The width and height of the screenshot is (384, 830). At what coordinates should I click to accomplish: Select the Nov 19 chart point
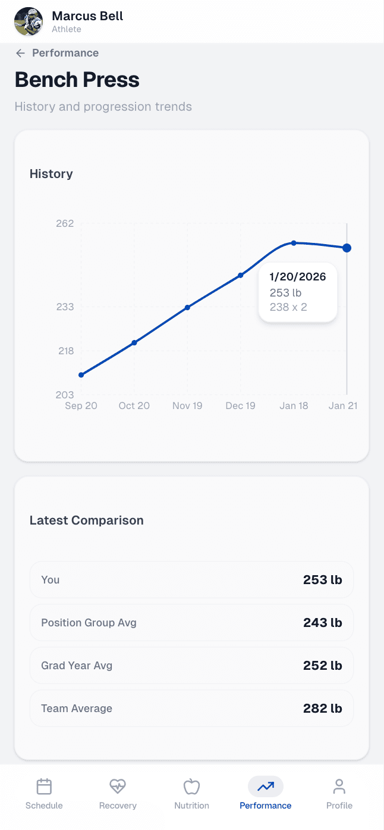(x=187, y=307)
